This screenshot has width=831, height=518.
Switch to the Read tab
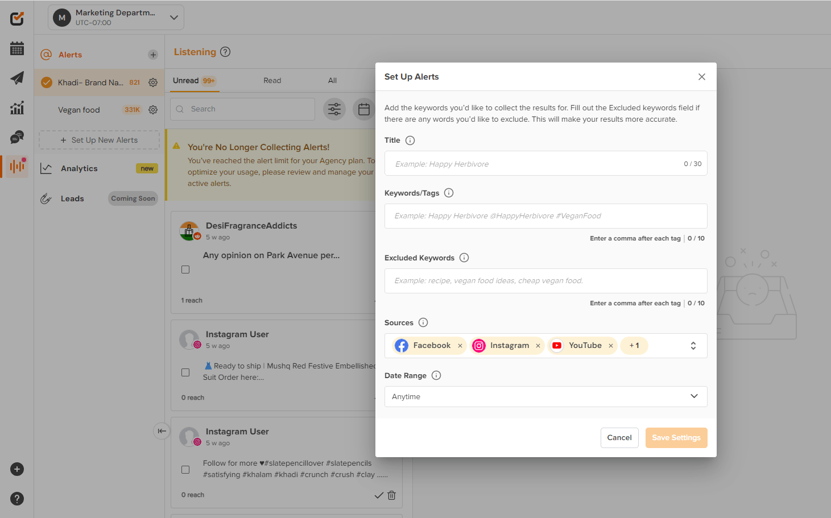pos(272,81)
